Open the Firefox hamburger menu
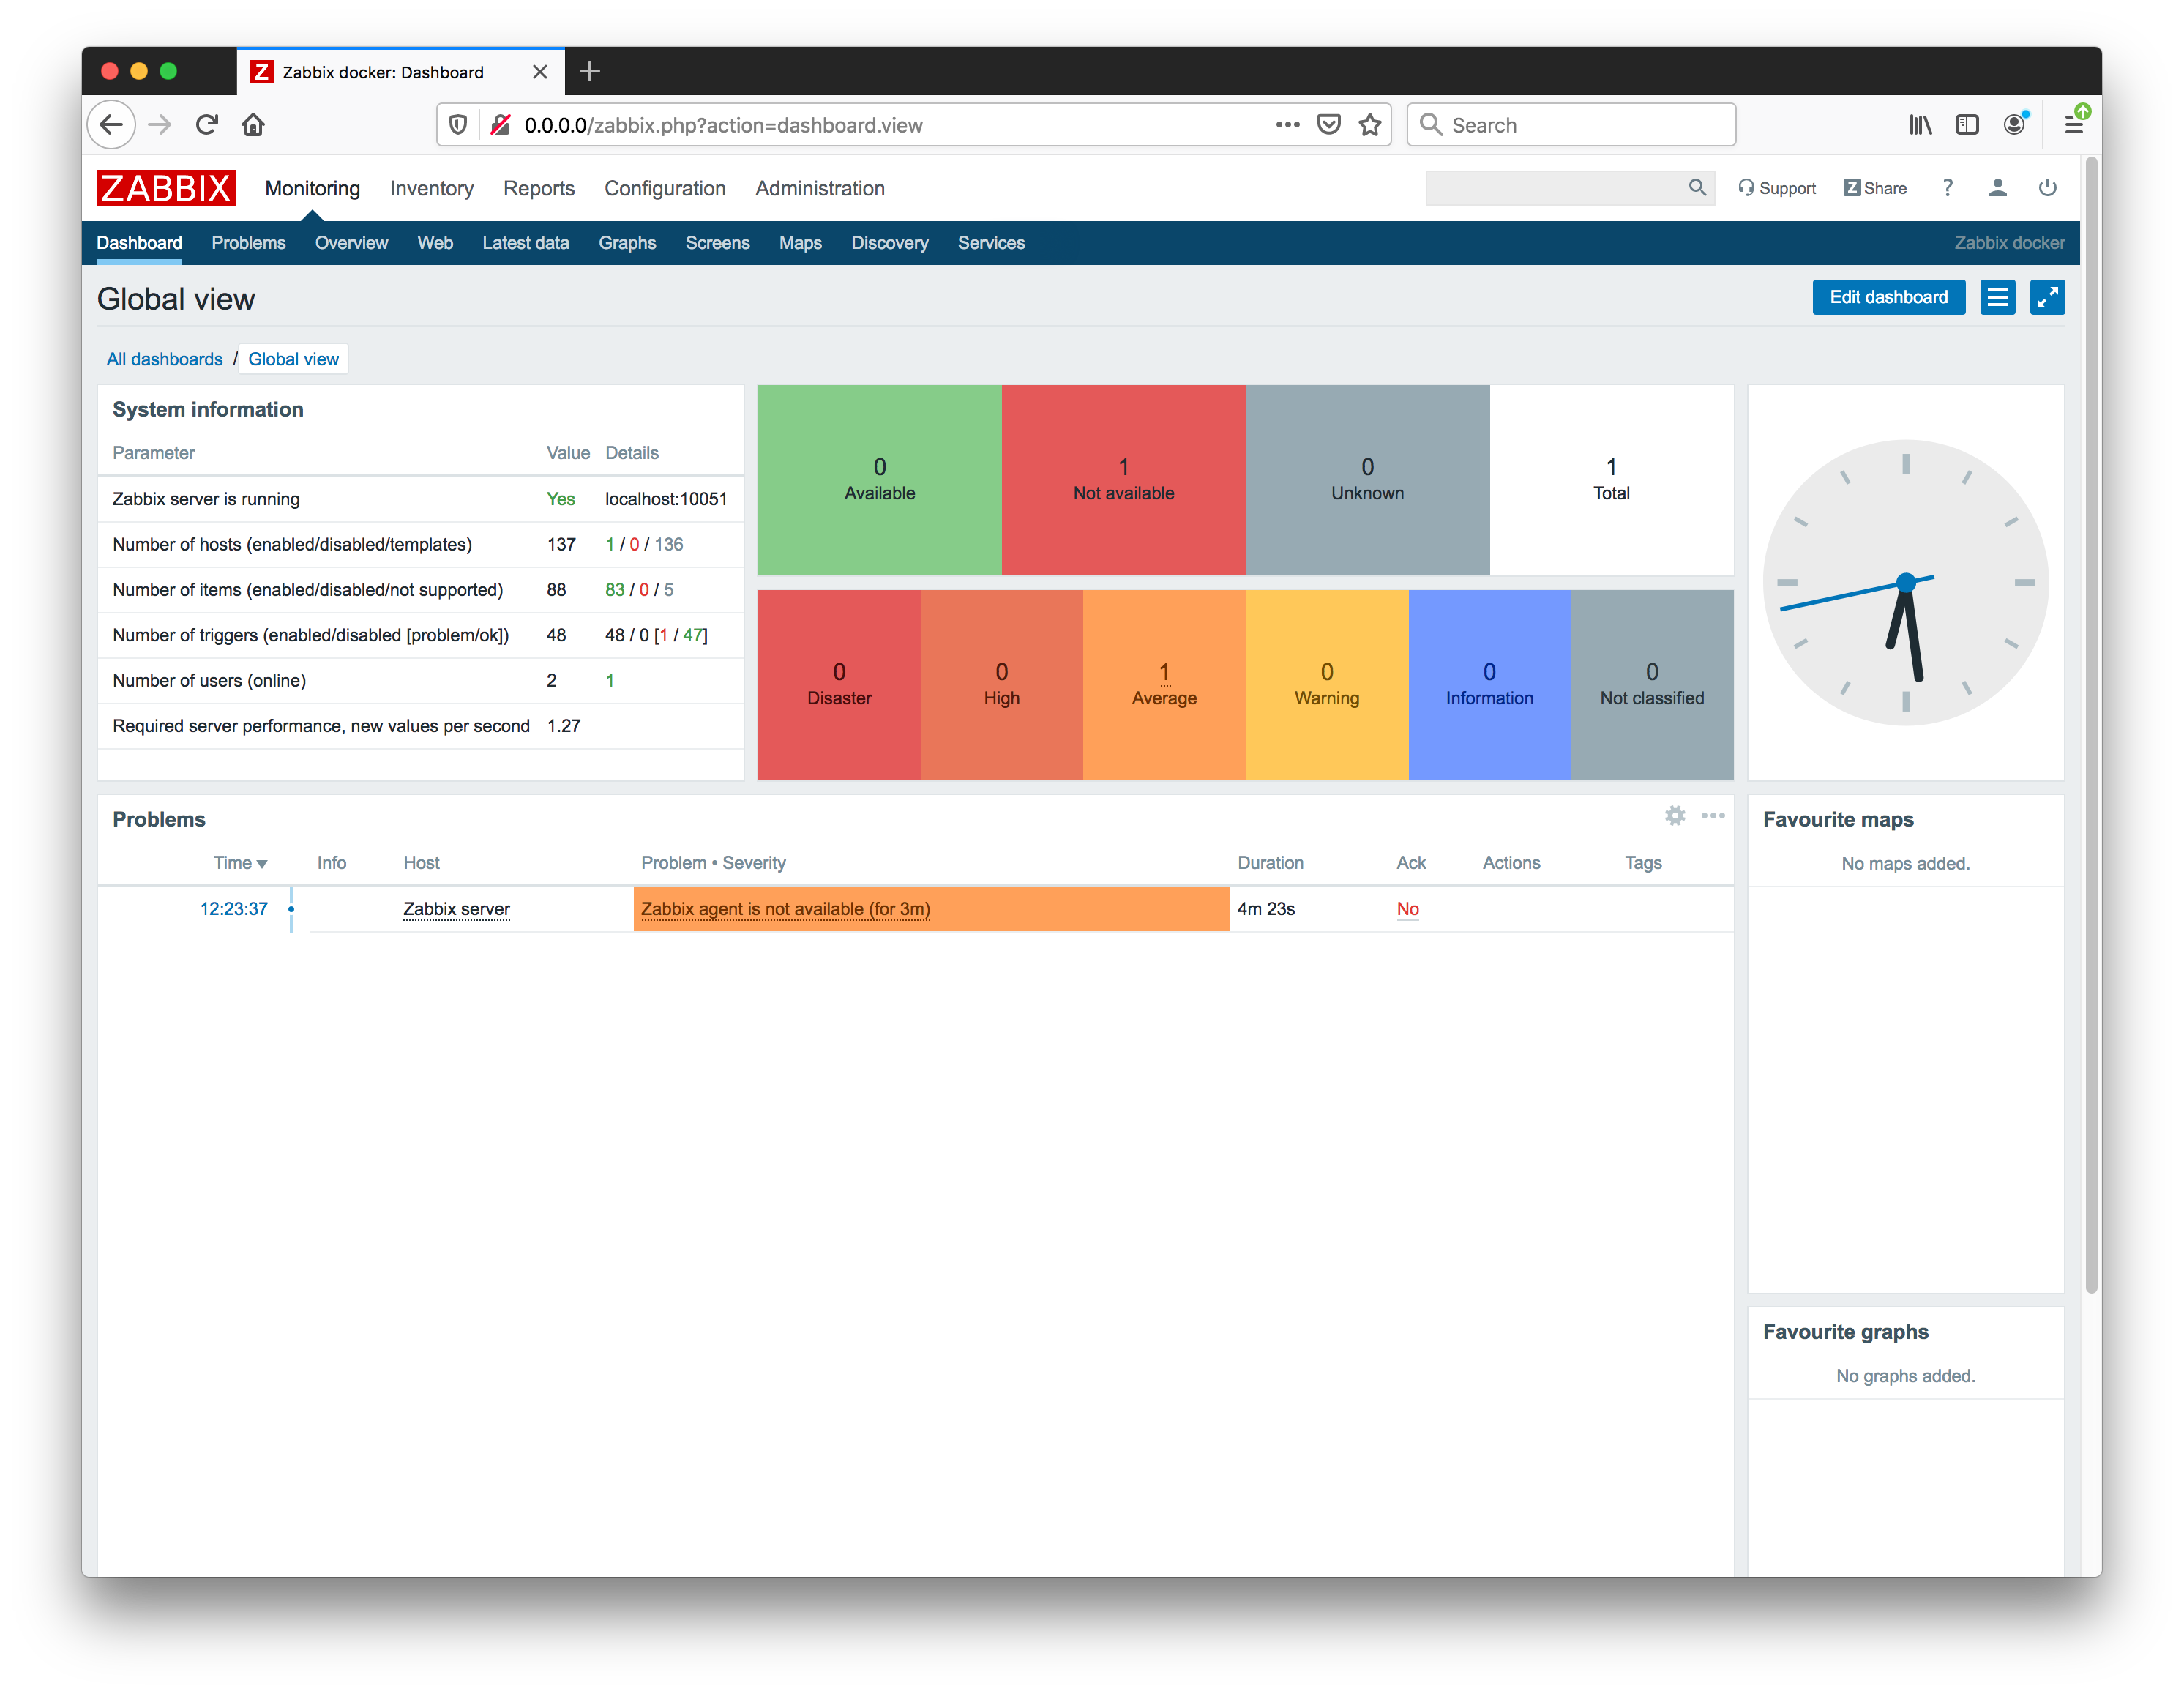The width and height of the screenshot is (2184, 1694). tap(2074, 124)
